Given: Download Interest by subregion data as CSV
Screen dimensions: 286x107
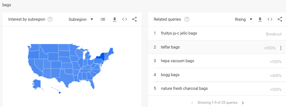Looking at the screenshot, I should point(115,20).
